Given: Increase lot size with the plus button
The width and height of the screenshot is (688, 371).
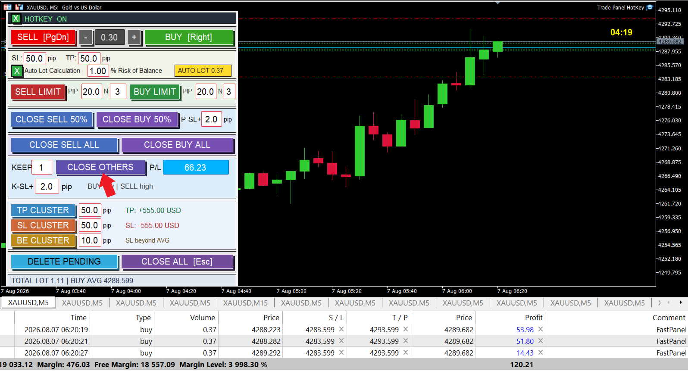Looking at the screenshot, I should coord(134,37).
